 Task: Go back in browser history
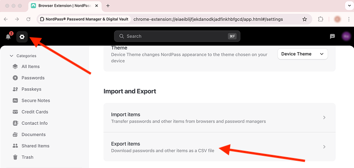[6, 19]
